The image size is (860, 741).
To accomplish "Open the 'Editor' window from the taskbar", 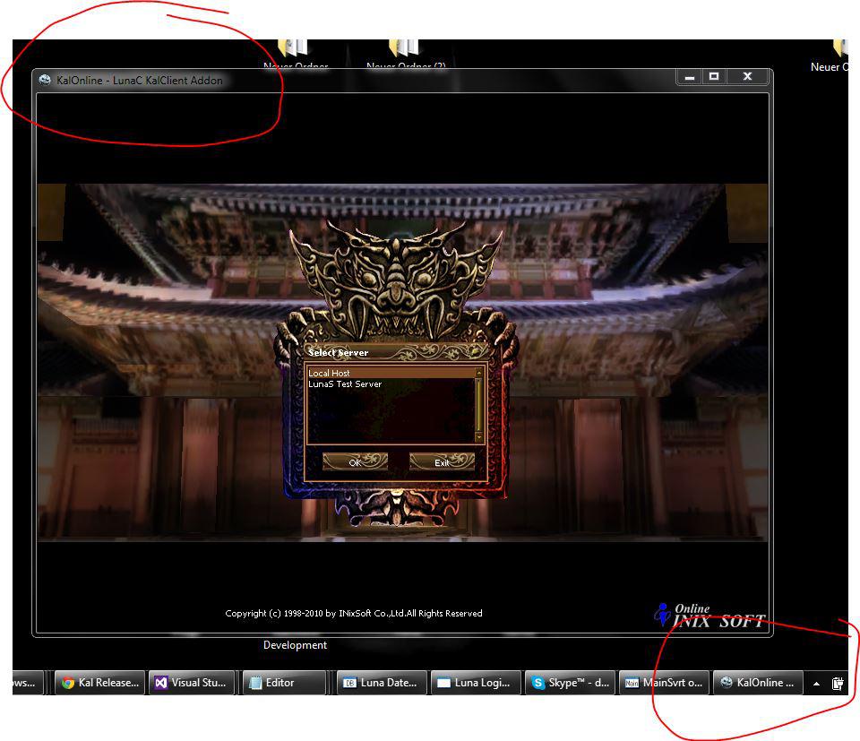I will coord(283,682).
